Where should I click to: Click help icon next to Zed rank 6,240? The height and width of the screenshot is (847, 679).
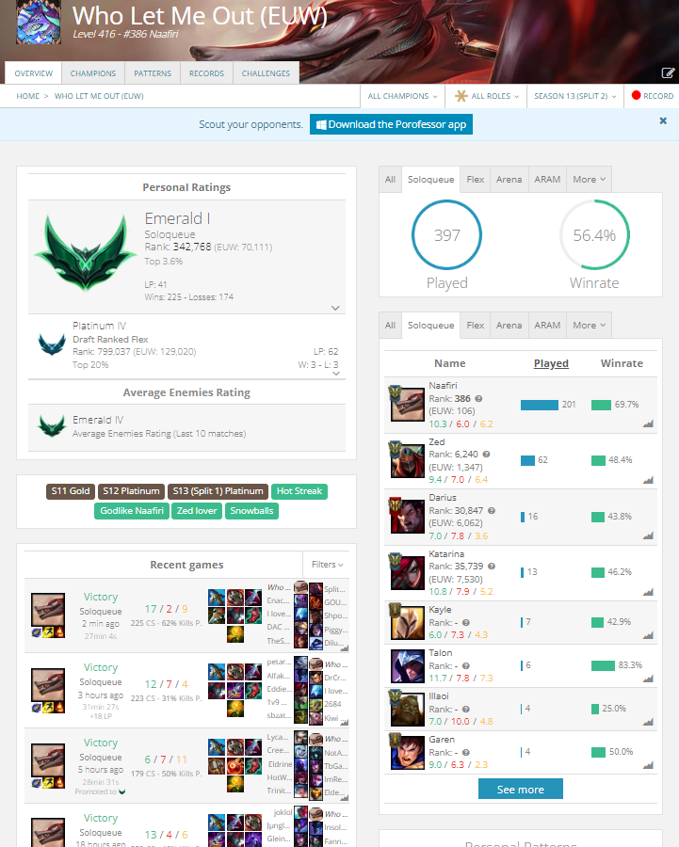tap(486, 455)
